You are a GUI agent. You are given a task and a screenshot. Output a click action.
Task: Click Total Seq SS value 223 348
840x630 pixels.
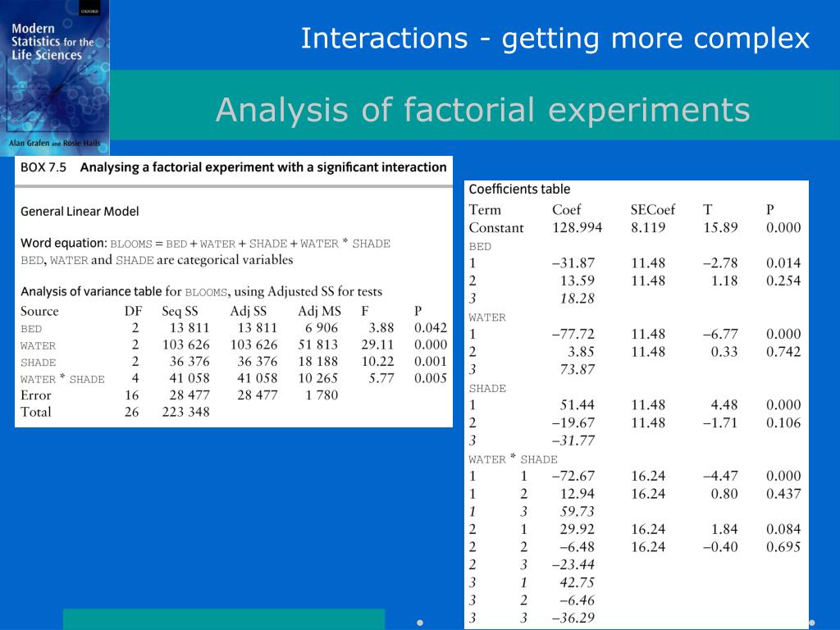click(x=186, y=412)
